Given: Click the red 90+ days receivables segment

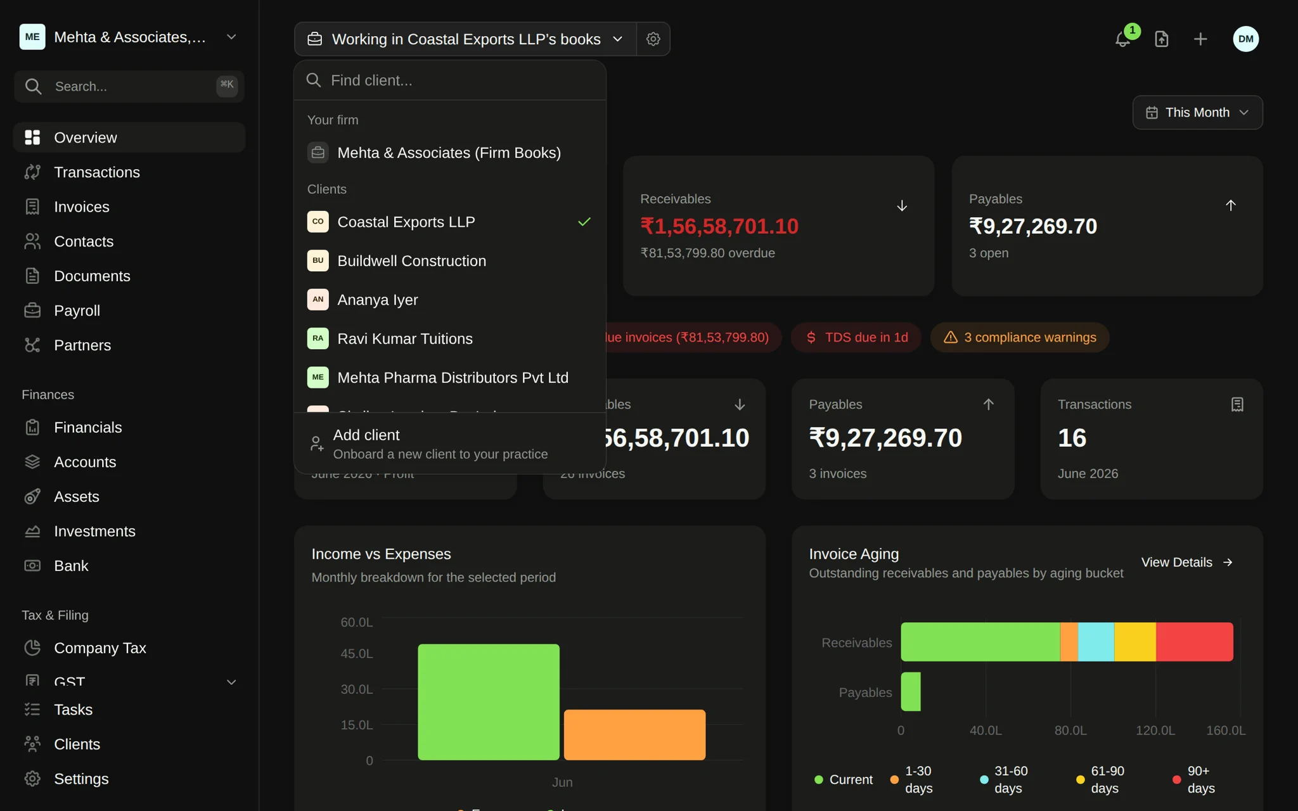Looking at the screenshot, I should [1194, 642].
